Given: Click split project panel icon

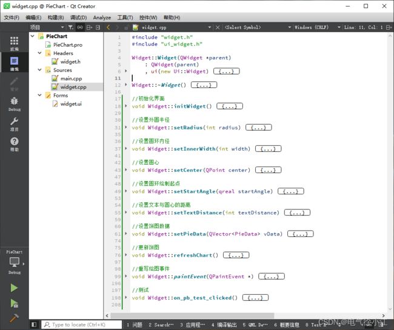Looking at the screenshot, I should pos(90,27).
